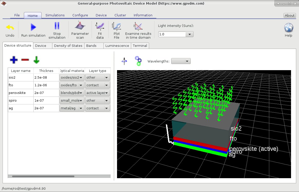Viewport: 299px width, 192px height.
Task: Switch to the Bands tab
Action: click(x=94, y=46)
